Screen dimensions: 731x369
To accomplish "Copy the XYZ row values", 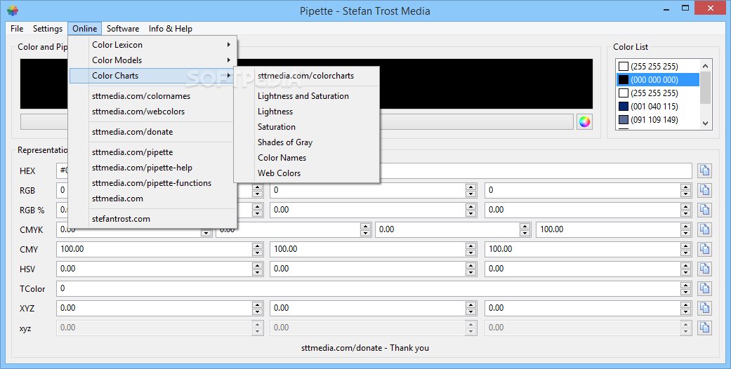I will click(x=704, y=308).
